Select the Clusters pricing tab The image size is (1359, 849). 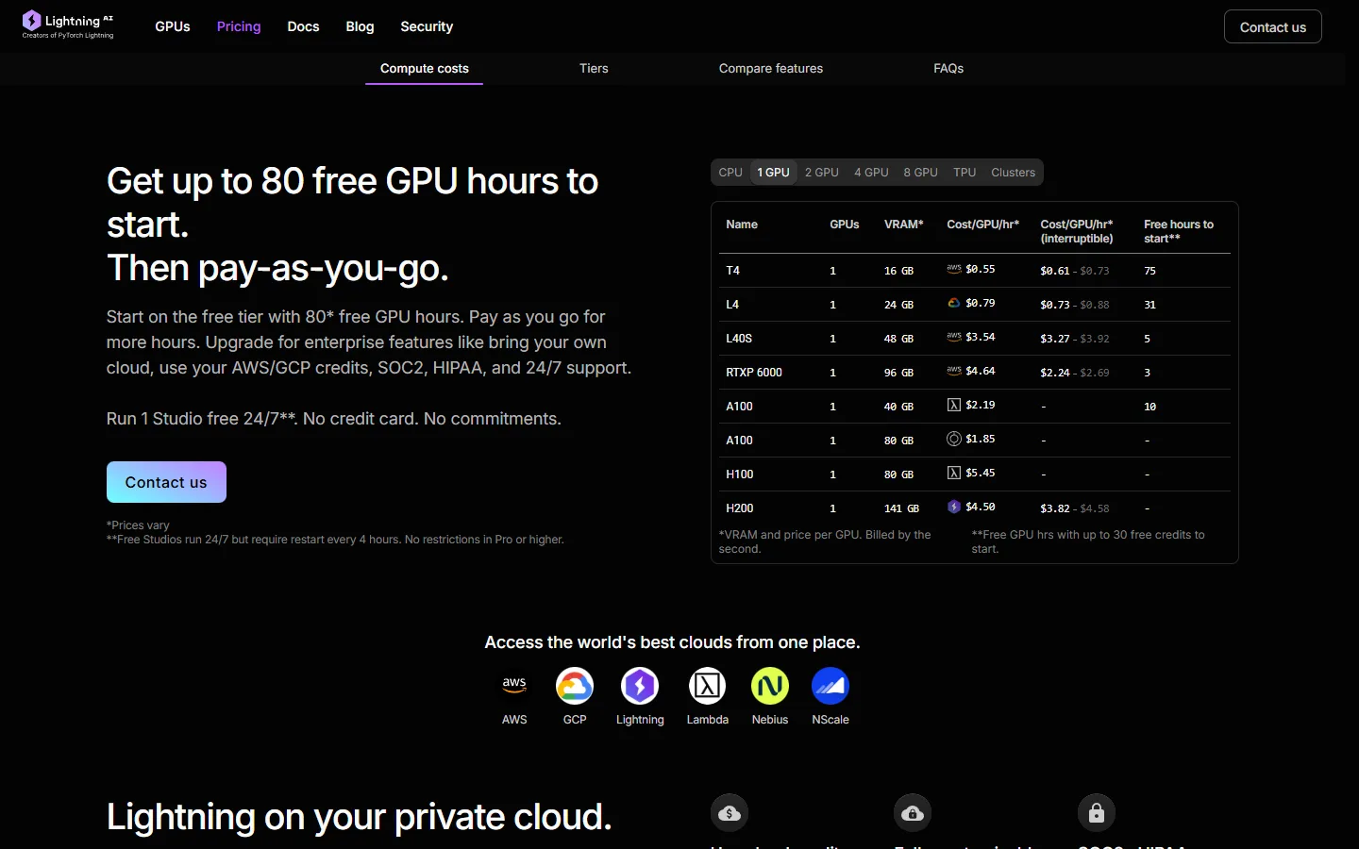click(x=1014, y=173)
